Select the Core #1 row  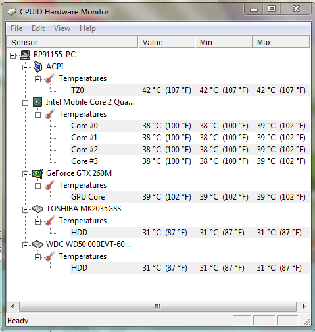click(x=189, y=138)
